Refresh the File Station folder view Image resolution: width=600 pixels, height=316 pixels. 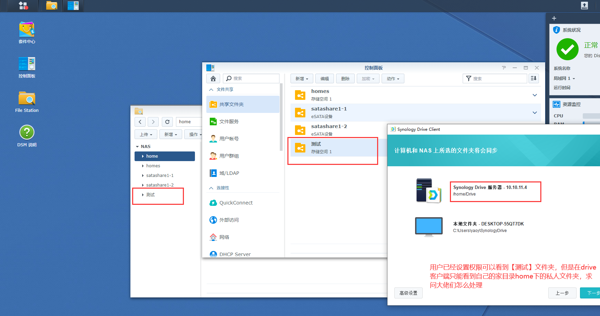pyautogui.click(x=167, y=122)
